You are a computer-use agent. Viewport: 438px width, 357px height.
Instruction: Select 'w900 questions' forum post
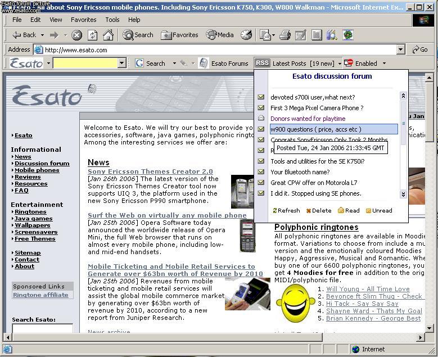click(334, 129)
